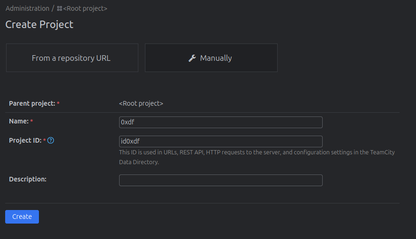Click the <Root project> parent project value
Image resolution: width=416 pixels, height=239 pixels.
[141, 103]
